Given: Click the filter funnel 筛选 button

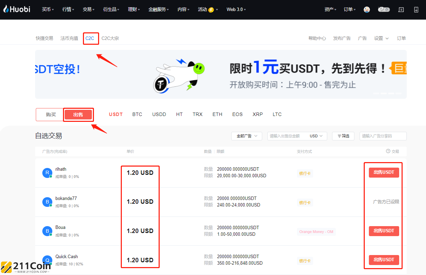Looking at the screenshot, I should 343,136.
